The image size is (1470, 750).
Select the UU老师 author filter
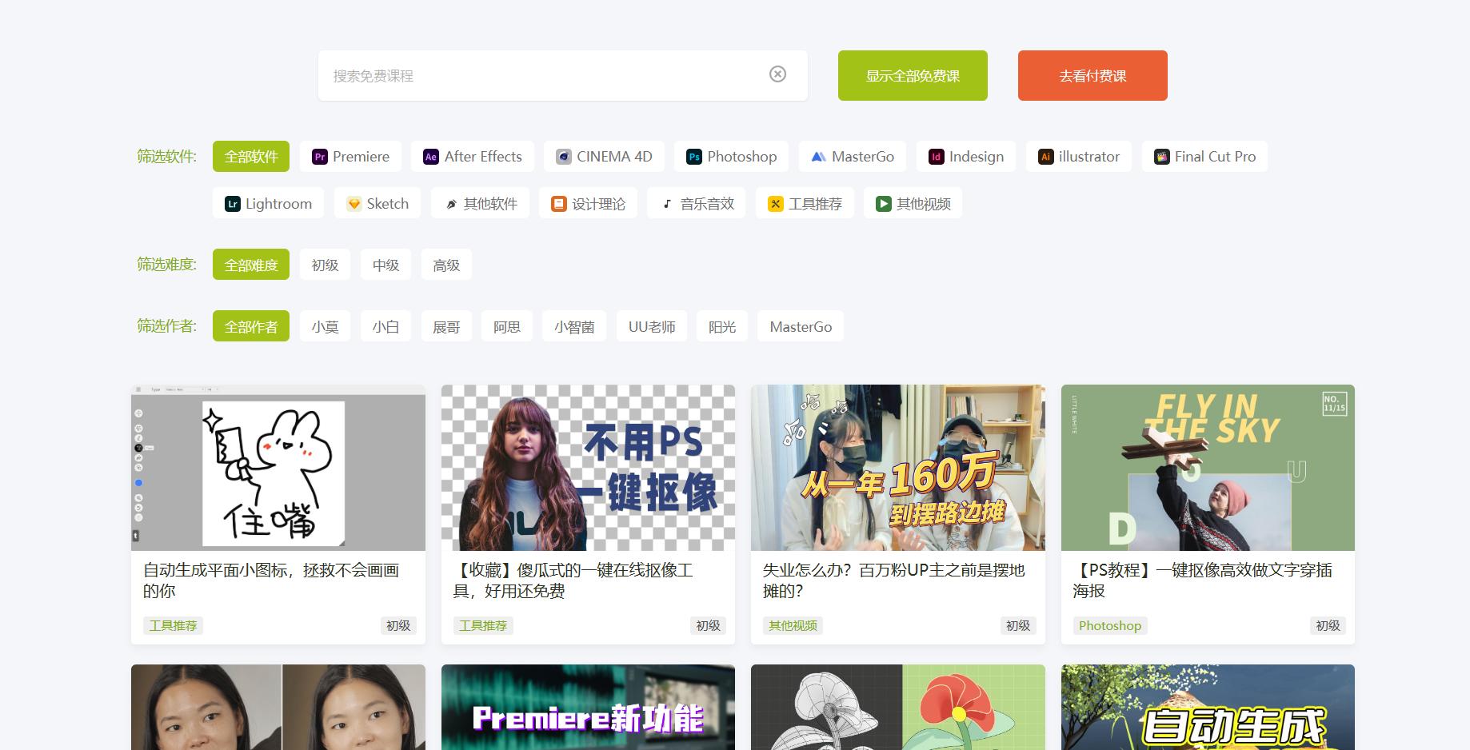tap(652, 325)
